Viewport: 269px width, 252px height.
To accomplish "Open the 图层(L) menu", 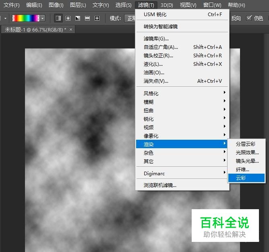I will pyautogui.click(x=78, y=5).
